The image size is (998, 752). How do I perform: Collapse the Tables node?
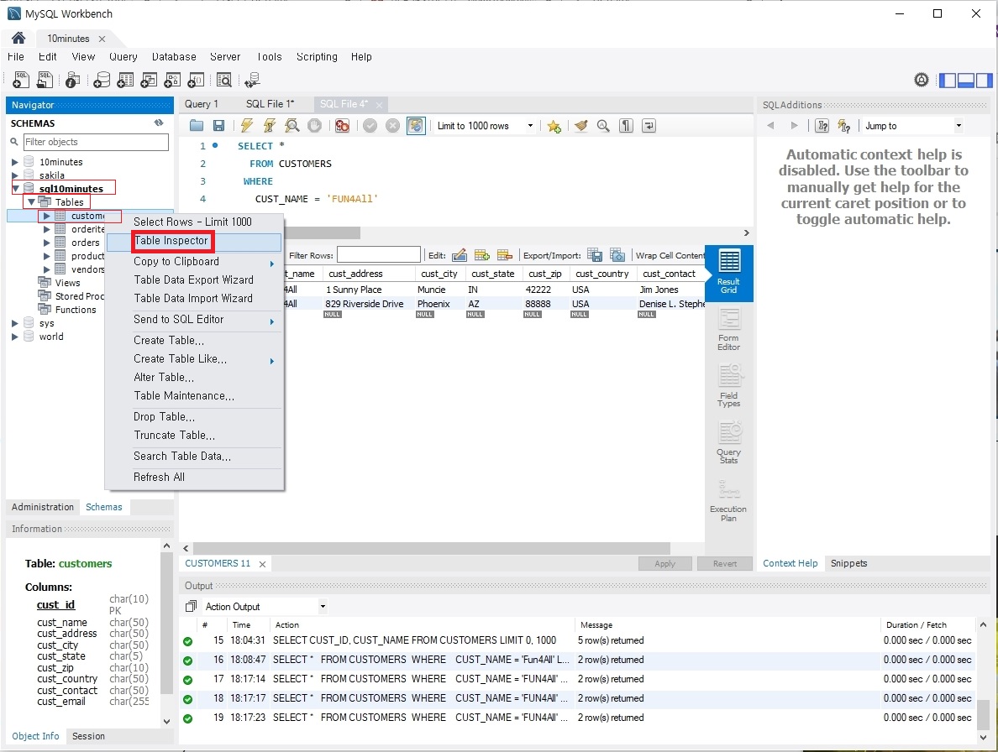pos(30,202)
